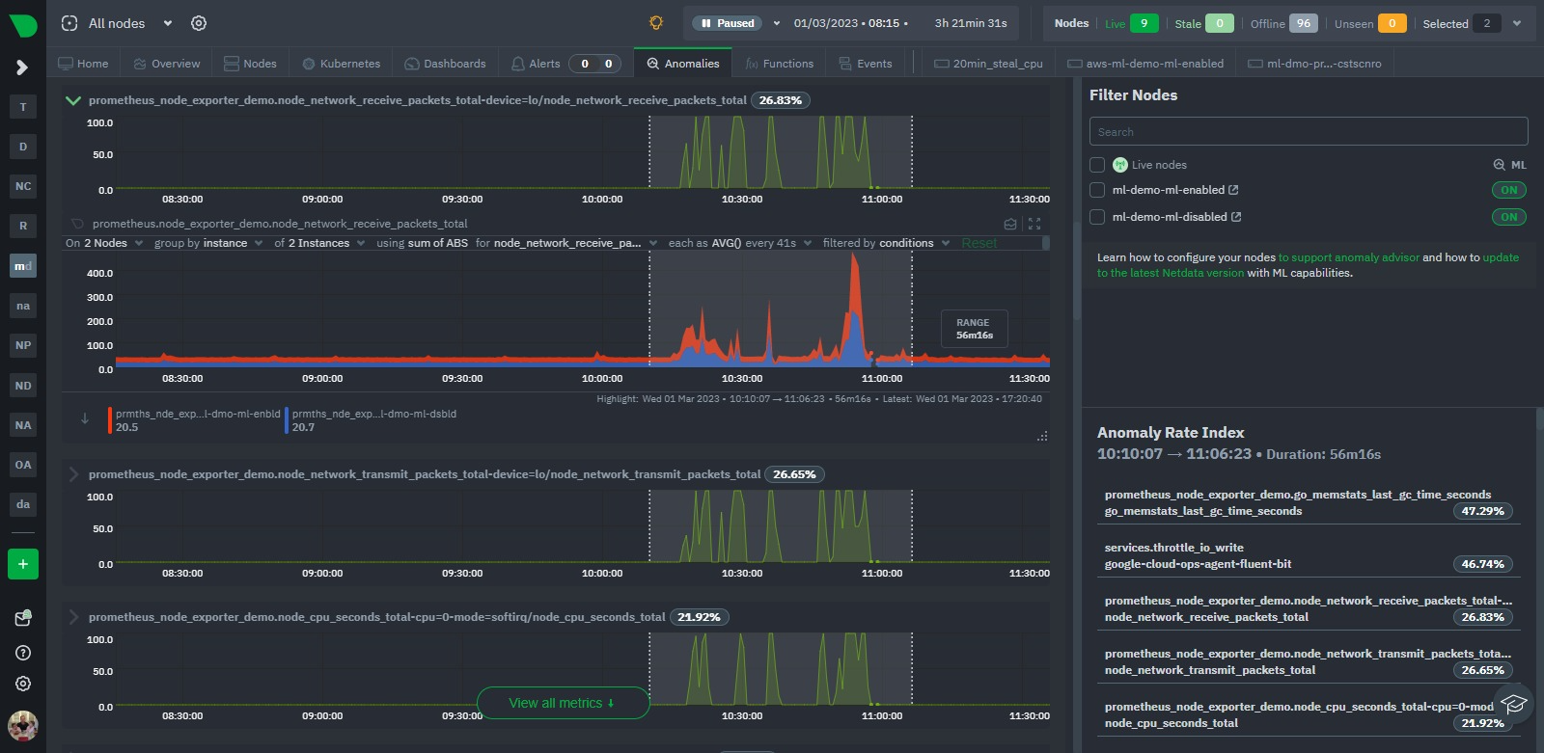Screen dimensions: 1544x753
Task: Click the Netdata logo icon
Action: (x=23, y=25)
